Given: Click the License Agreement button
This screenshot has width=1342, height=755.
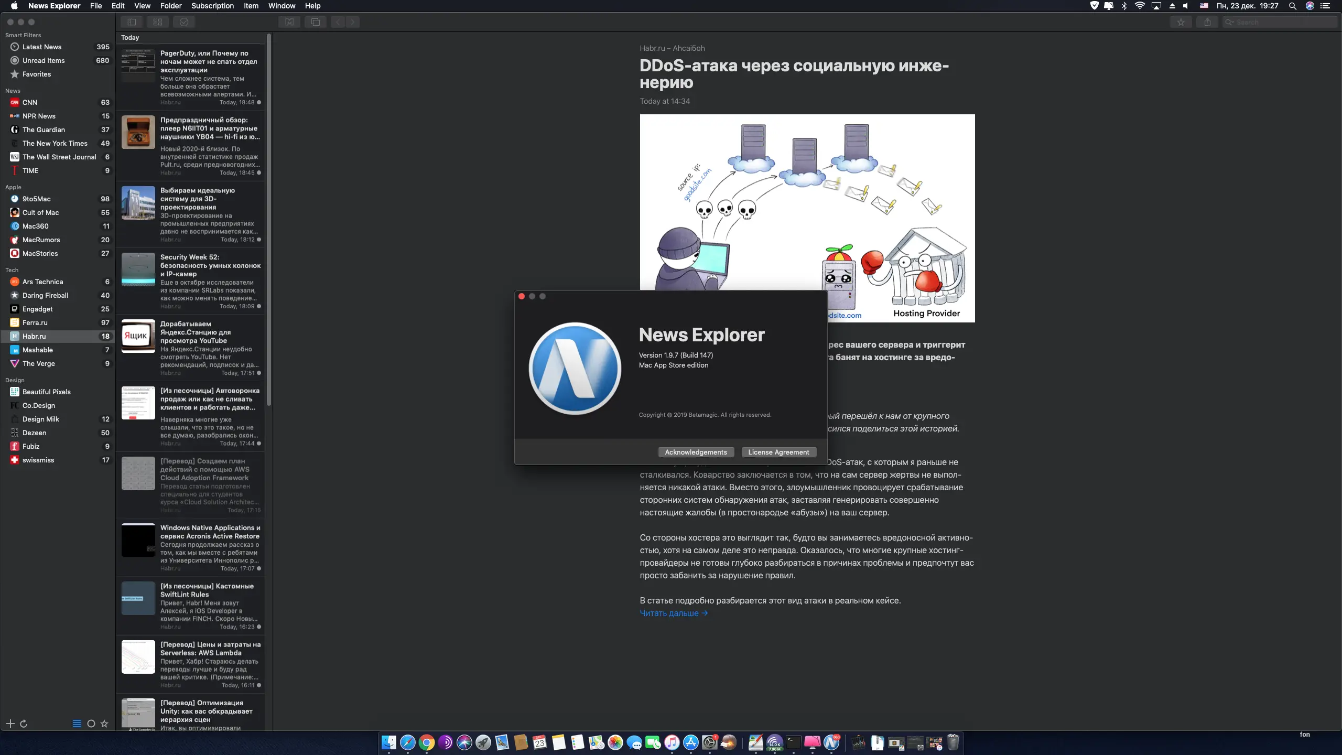Looking at the screenshot, I should (x=778, y=452).
